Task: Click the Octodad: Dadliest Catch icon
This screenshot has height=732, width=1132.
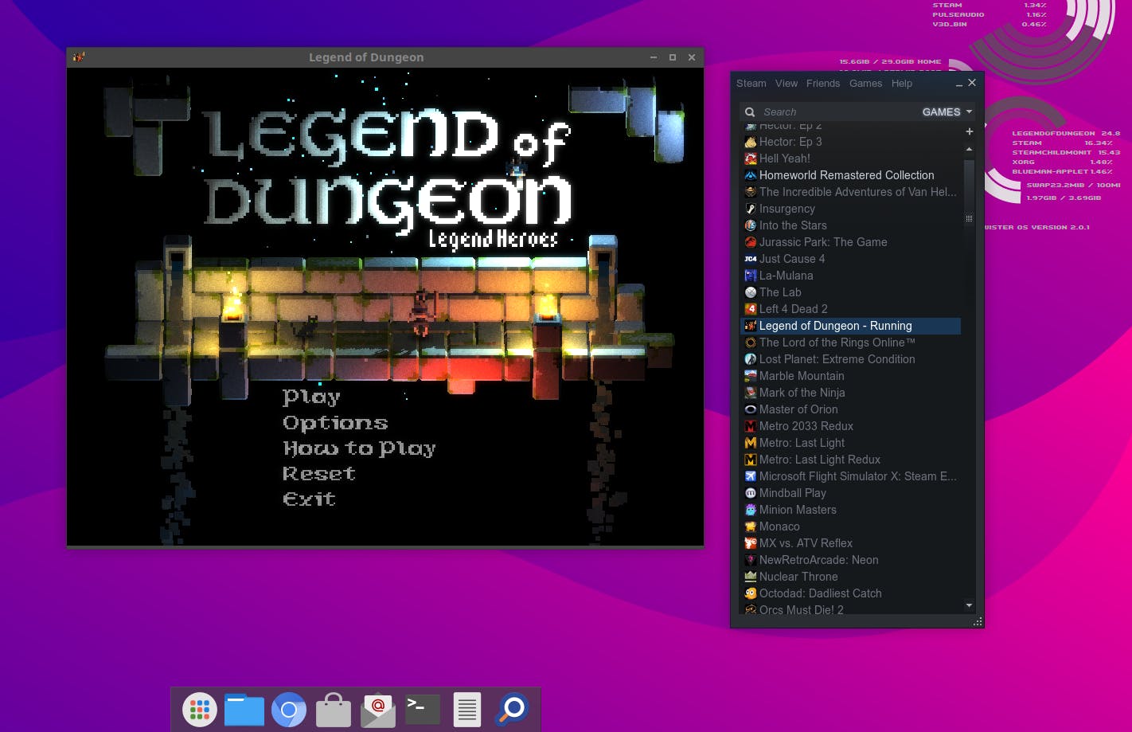Action: [750, 593]
